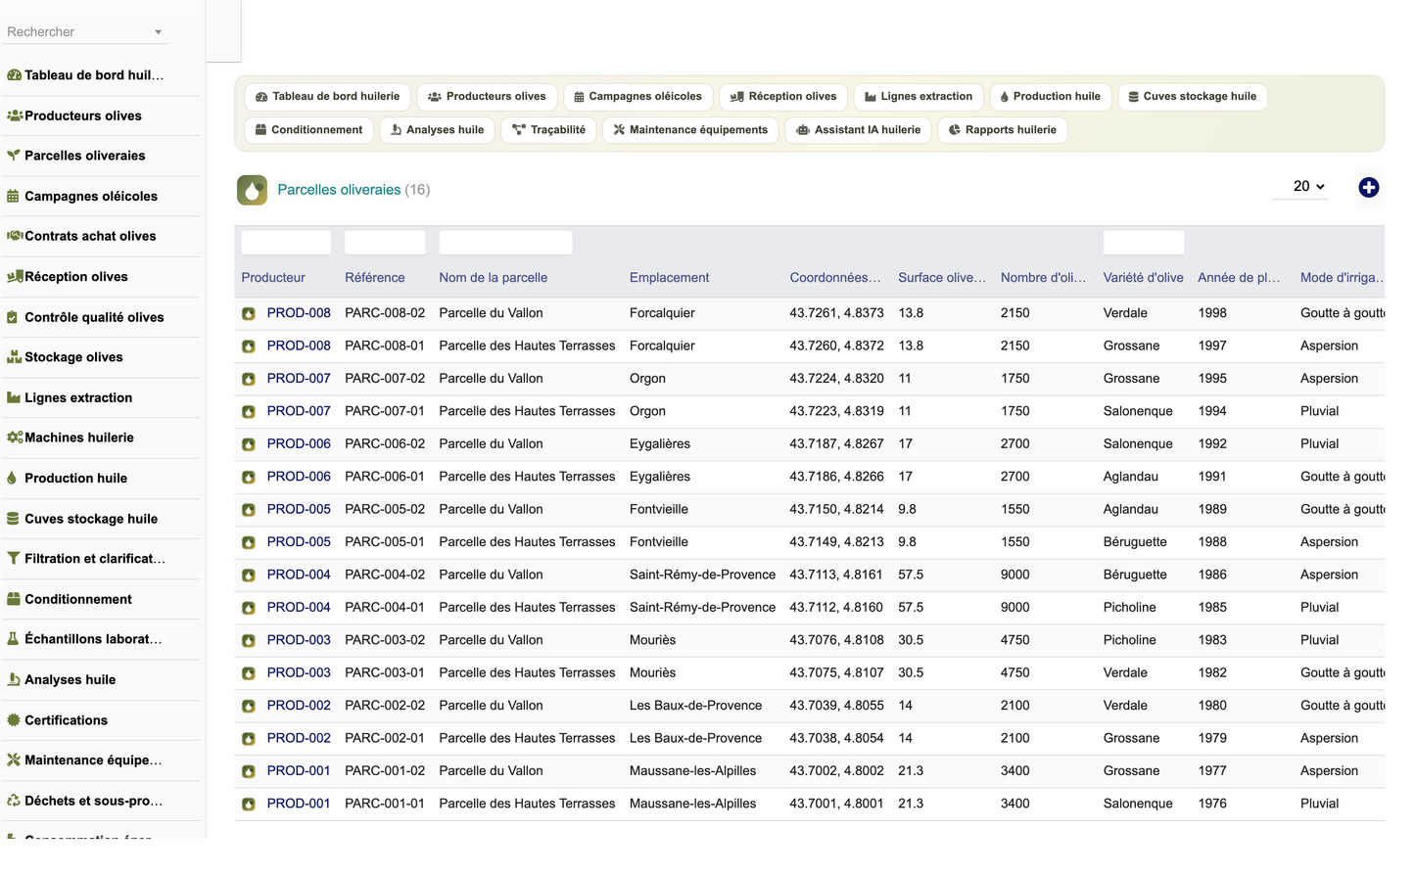Open the Cuves stockage huile tab

1192,97
